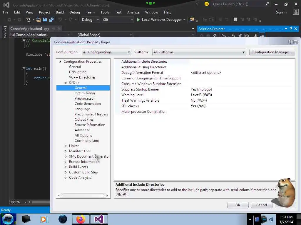Click the Navigate Backward toolbar icon
This screenshot has height=225, width=301.
(x=9, y=20)
